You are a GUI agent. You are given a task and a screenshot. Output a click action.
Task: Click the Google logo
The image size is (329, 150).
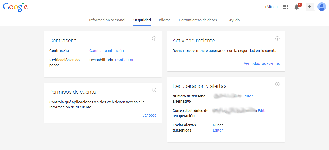[15, 7]
